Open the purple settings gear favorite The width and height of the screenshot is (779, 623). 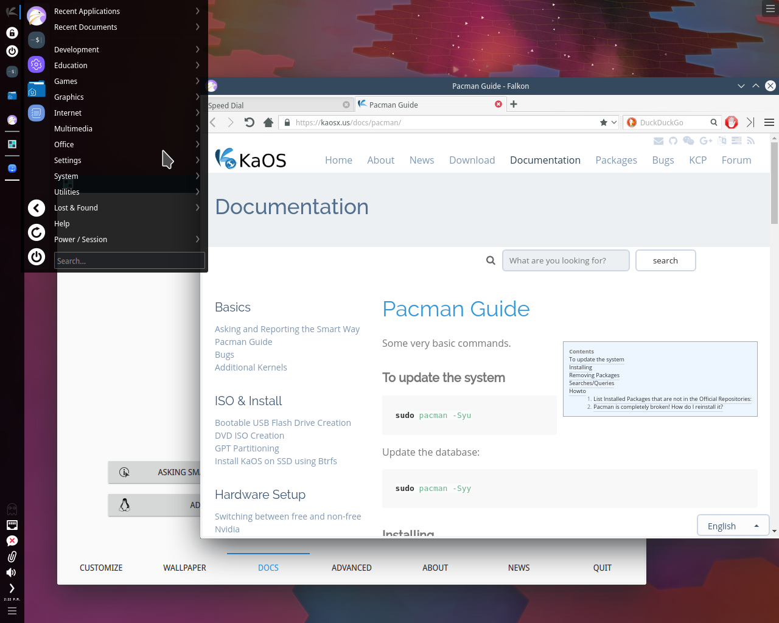point(37,64)
